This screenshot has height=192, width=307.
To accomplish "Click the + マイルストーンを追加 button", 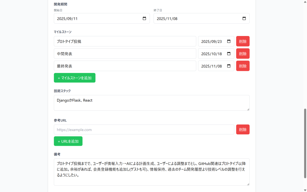I will (75, 78).
